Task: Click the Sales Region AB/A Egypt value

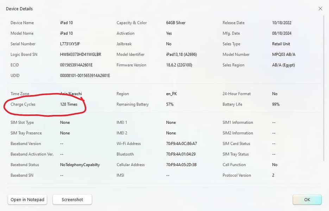Action: point(283,65)
